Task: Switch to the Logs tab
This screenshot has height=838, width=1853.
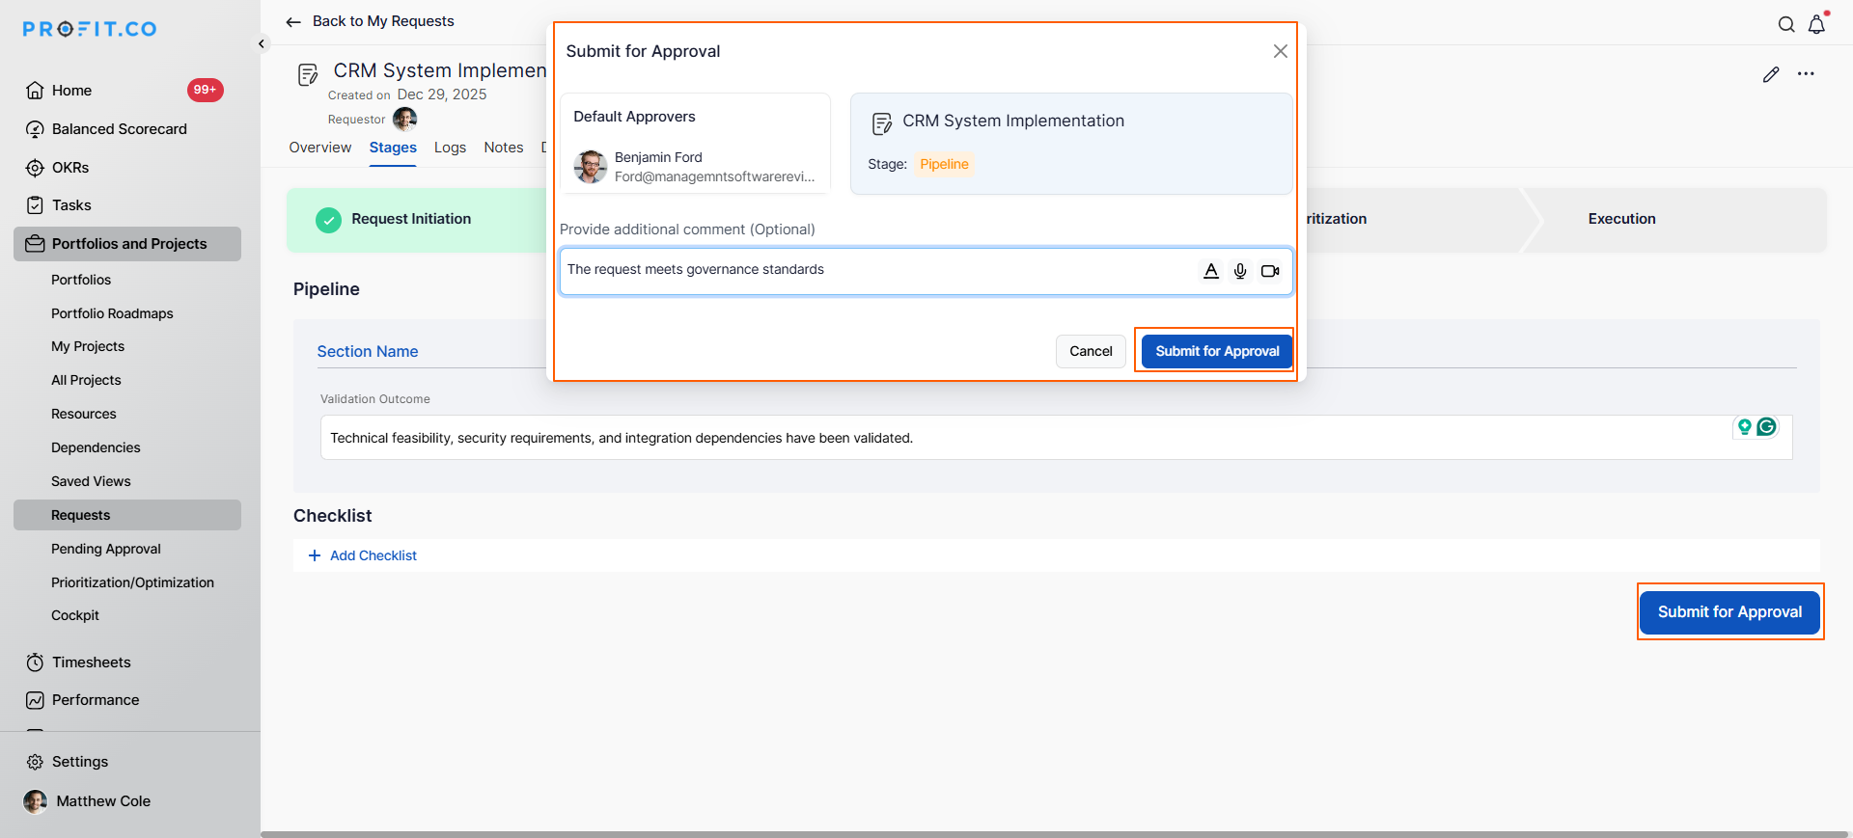Action: 450,148
